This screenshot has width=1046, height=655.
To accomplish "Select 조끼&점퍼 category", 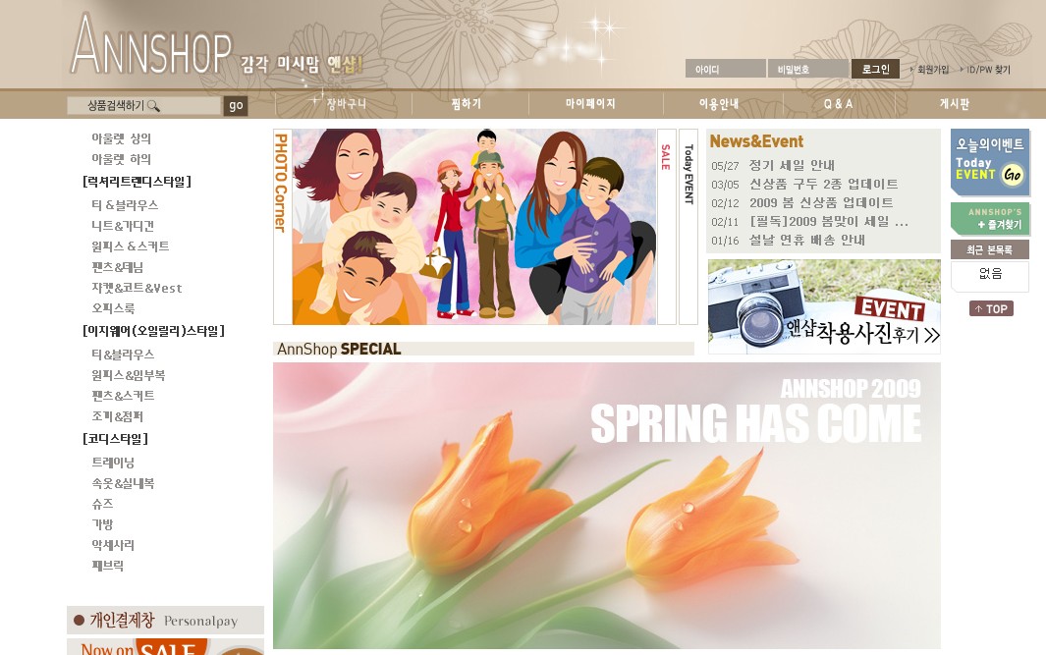I will point(118,416).
